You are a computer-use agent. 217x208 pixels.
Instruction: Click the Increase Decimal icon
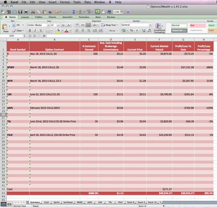point(144,31)
